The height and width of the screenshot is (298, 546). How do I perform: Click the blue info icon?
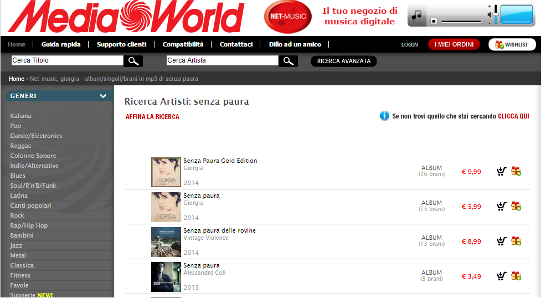coord(384,116)
